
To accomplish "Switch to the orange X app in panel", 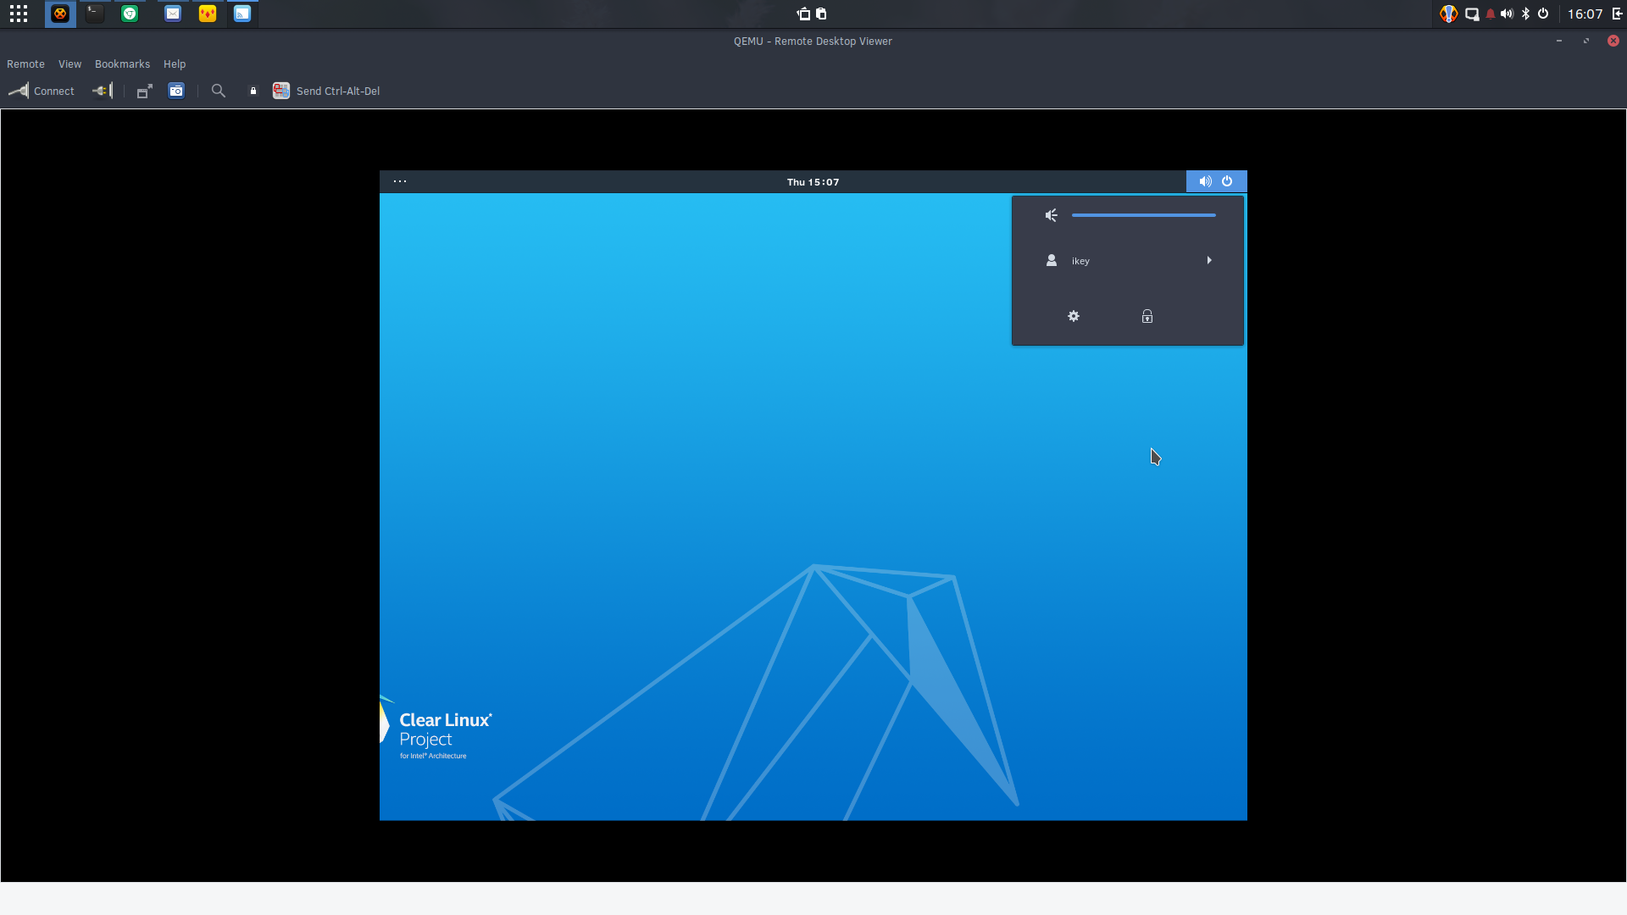I will [60, 14].
